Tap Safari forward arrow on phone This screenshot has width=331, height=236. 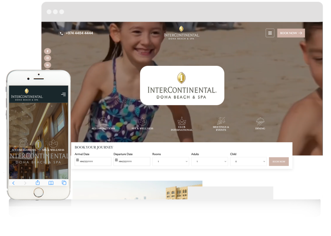pyautogui.click(x=25, y=183)
